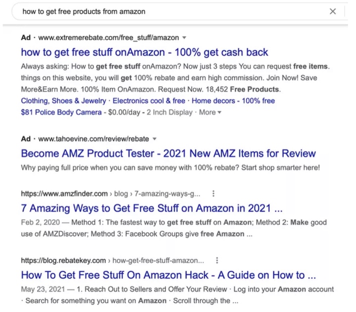Click the three-dot menu beside amzfinder.com result

[x=213, y=193]
